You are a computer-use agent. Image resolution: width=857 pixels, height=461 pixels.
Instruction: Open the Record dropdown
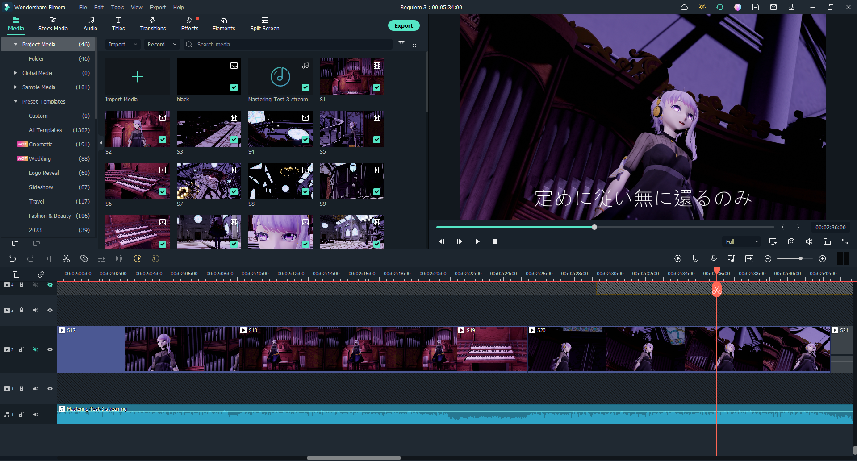[162, 44]
